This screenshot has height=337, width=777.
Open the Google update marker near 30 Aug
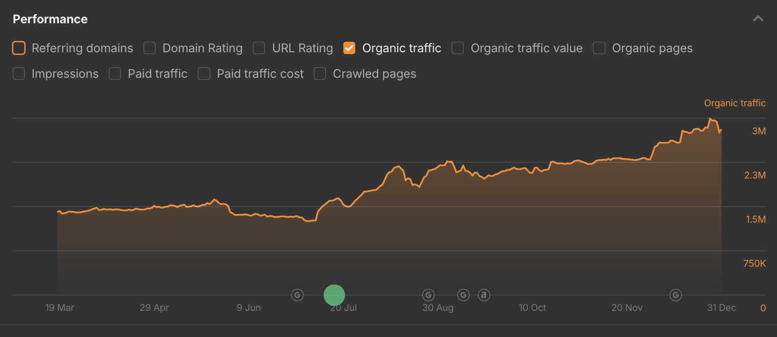428,295
